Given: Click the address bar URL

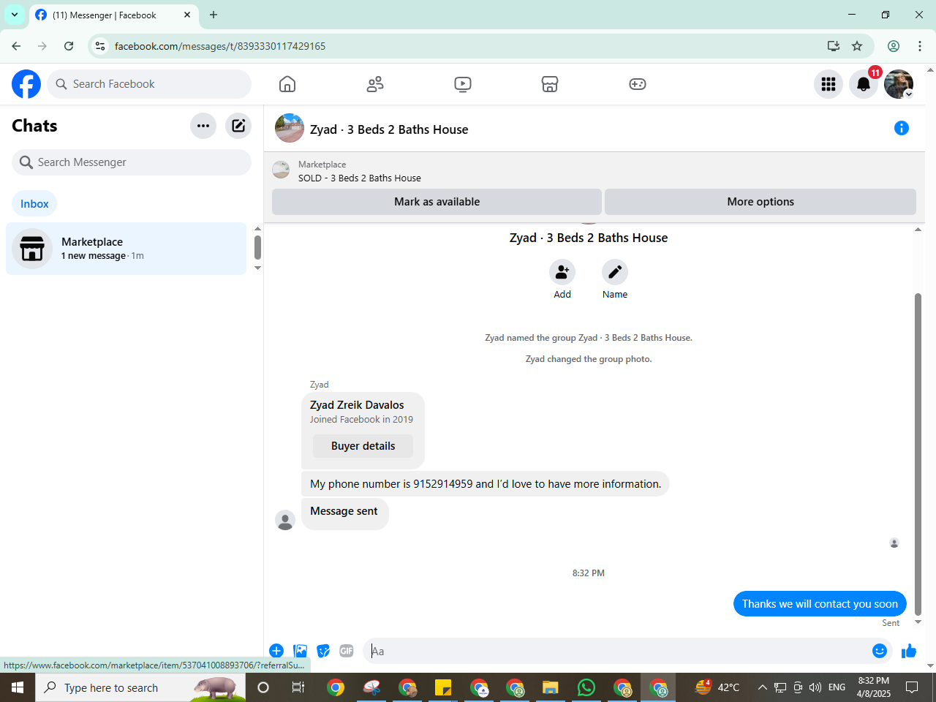Looking at the screenshot, I should pyautogui.click(x=220, y=46).
